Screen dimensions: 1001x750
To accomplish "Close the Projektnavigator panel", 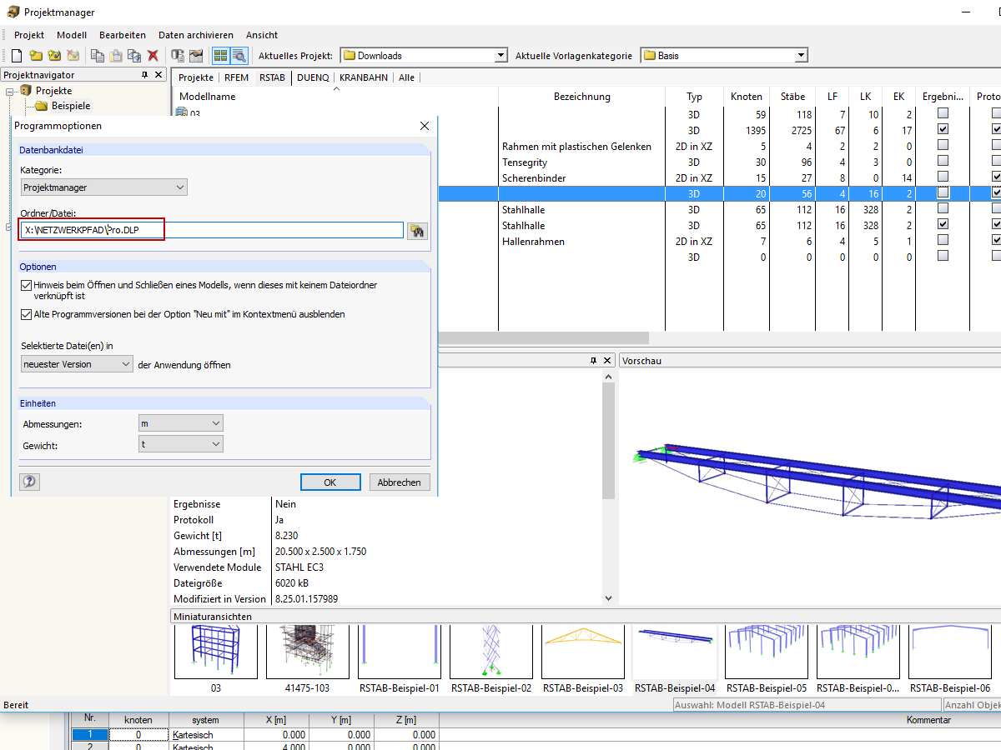I will click(159, 75).
